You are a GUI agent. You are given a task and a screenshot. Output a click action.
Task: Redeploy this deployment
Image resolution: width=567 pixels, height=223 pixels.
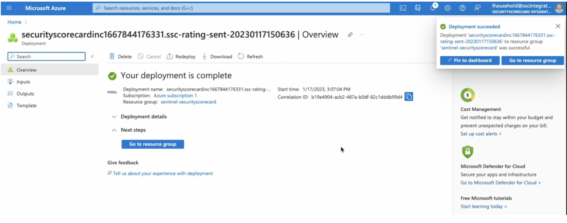pyautogui.click(x=181, y=57)
